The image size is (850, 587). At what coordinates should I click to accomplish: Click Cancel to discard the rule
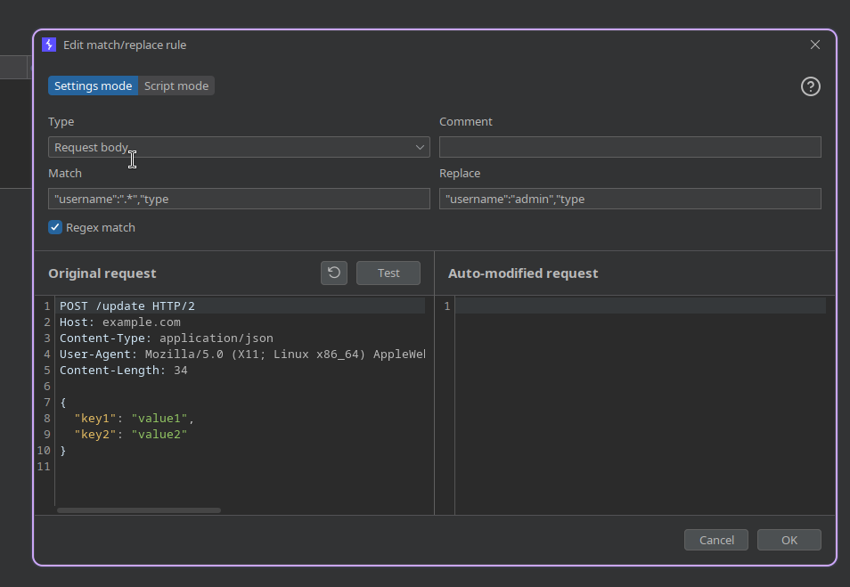coord(716,540)
